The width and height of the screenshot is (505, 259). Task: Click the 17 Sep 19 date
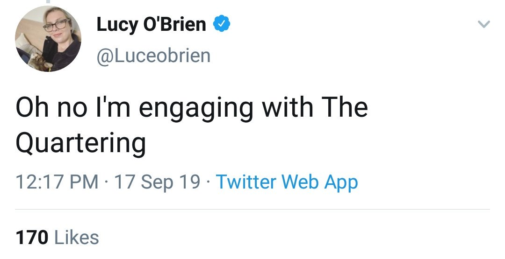157,182
